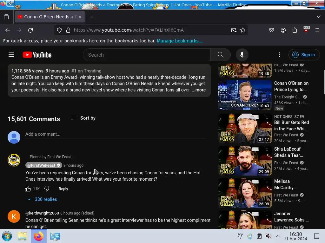
Task: Go to YouTube home via logo
Action: [37, 55]
